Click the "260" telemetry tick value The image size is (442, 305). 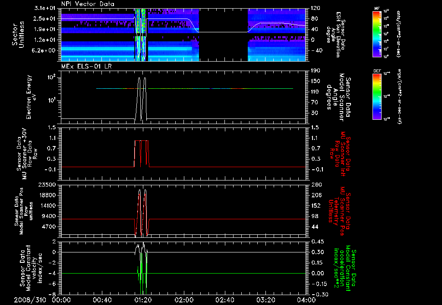316,185
